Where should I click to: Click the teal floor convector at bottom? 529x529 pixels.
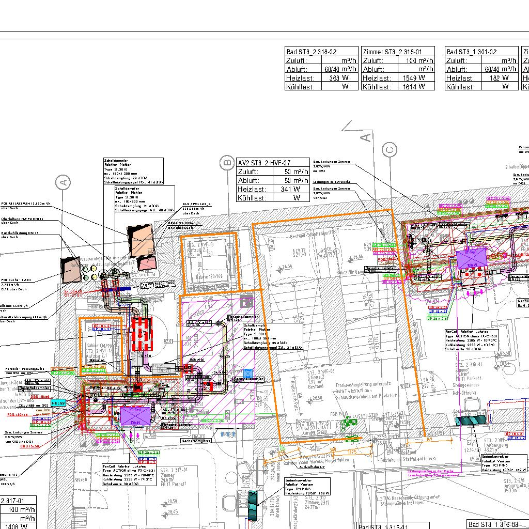coord(252,506)
